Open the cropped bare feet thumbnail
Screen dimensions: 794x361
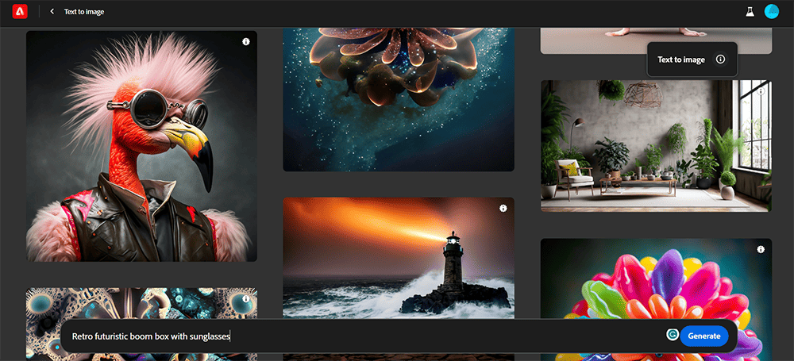pos(657,40)
